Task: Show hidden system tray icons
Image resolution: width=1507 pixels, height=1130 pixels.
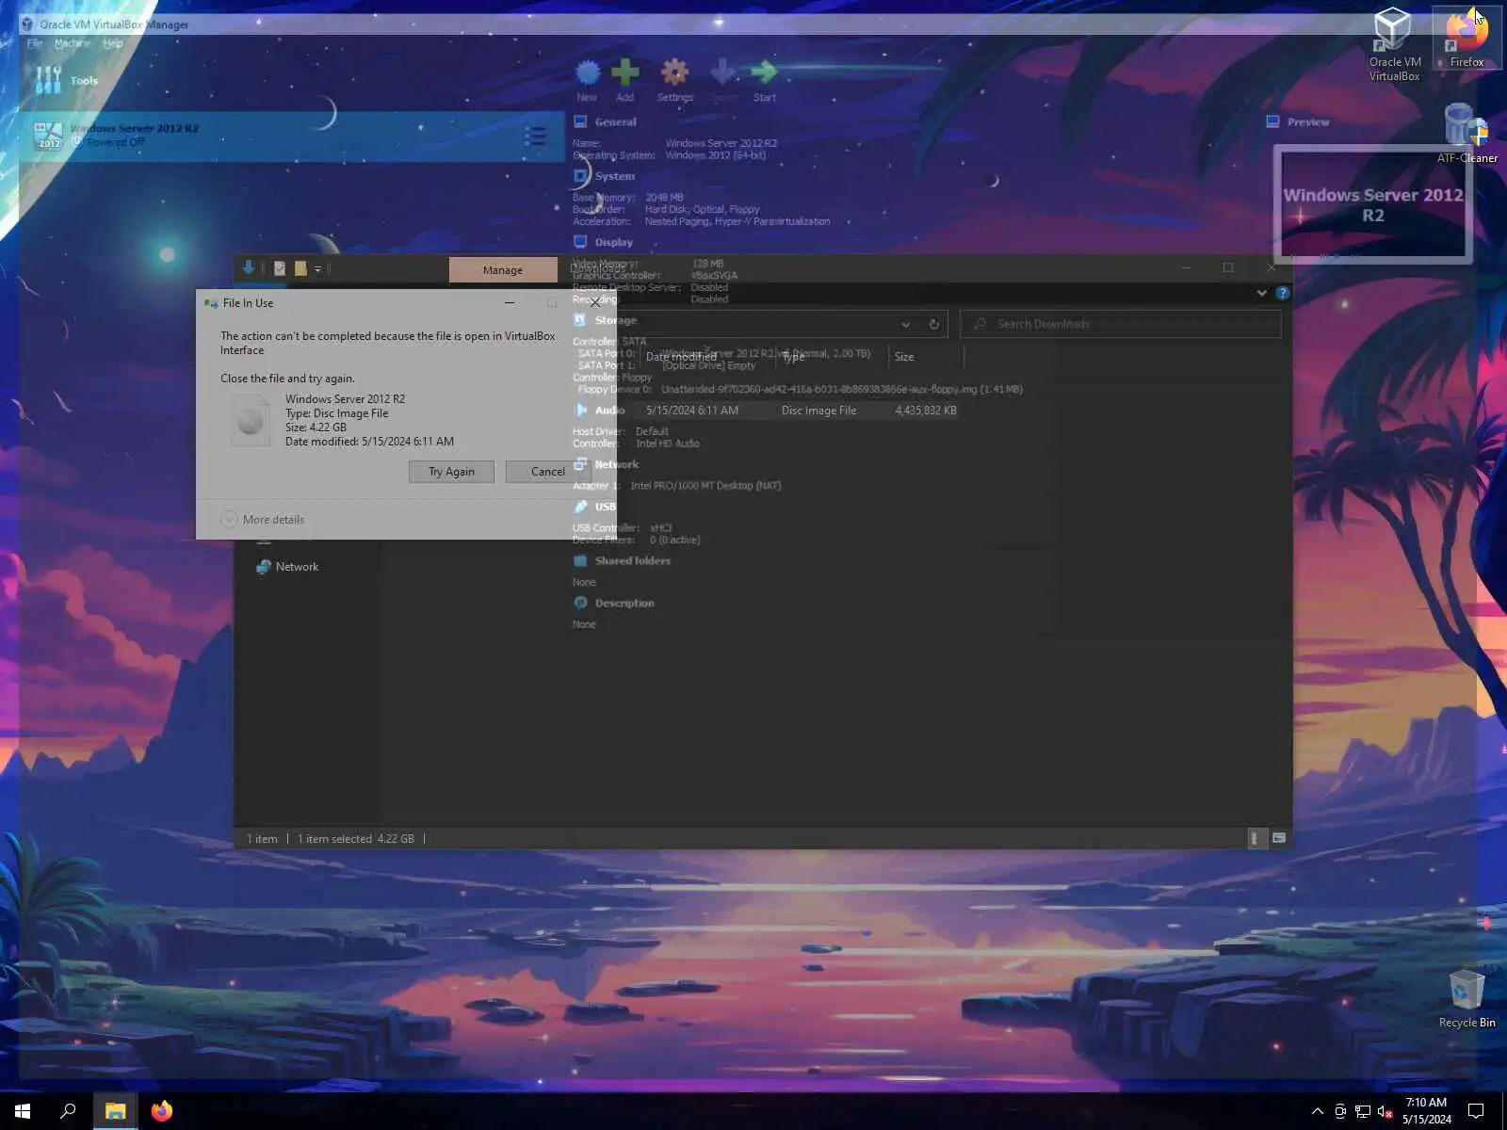Action: (x=1317, y=1111)
